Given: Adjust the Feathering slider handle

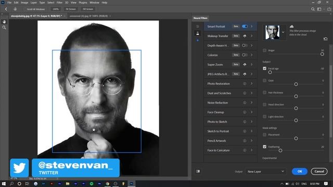Looking at the screenshot, I should 280,151.
